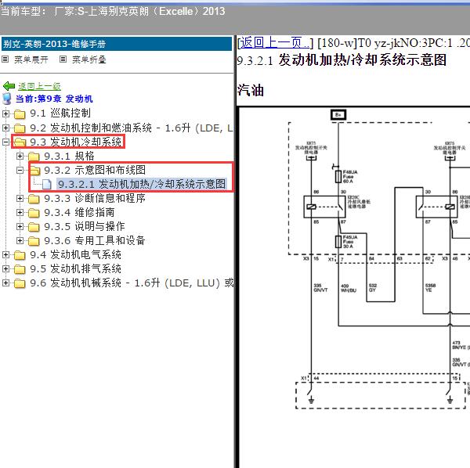
Task: Click the menu collapse icon (菜单折叠)
Action: tap(63, 59)
